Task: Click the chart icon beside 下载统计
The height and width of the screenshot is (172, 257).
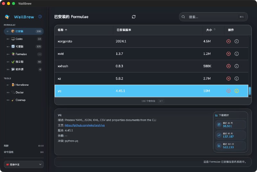Action: click(216, 115)
